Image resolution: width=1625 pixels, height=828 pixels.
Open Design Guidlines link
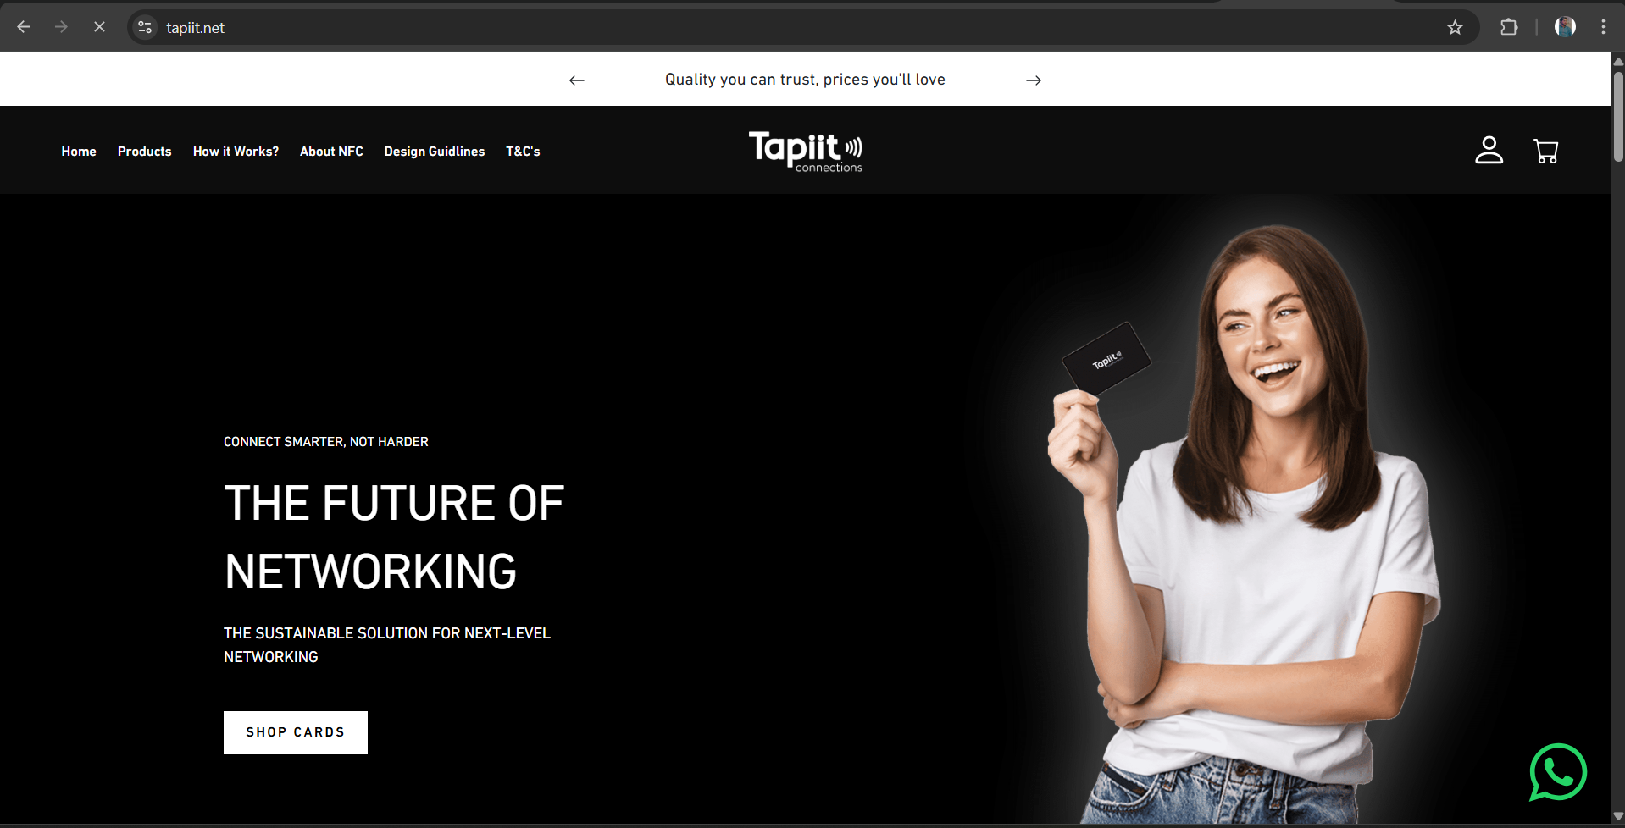tap(434, 152)
